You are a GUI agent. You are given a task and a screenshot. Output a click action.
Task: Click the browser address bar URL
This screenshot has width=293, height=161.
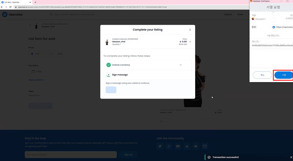pos(92,7)
